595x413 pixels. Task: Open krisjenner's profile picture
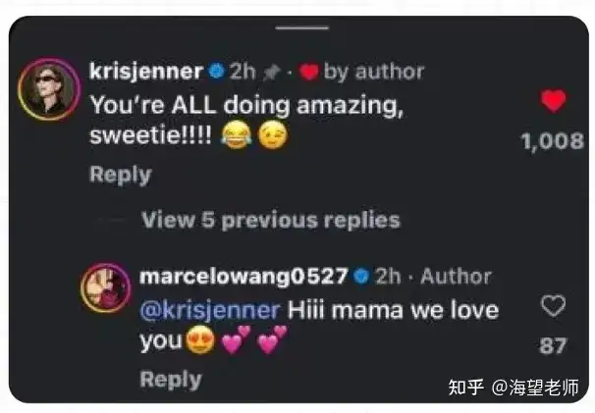(x=49, y=89)
